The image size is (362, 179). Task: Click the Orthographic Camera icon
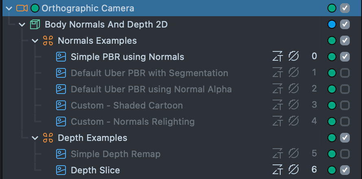click(22, 8)
